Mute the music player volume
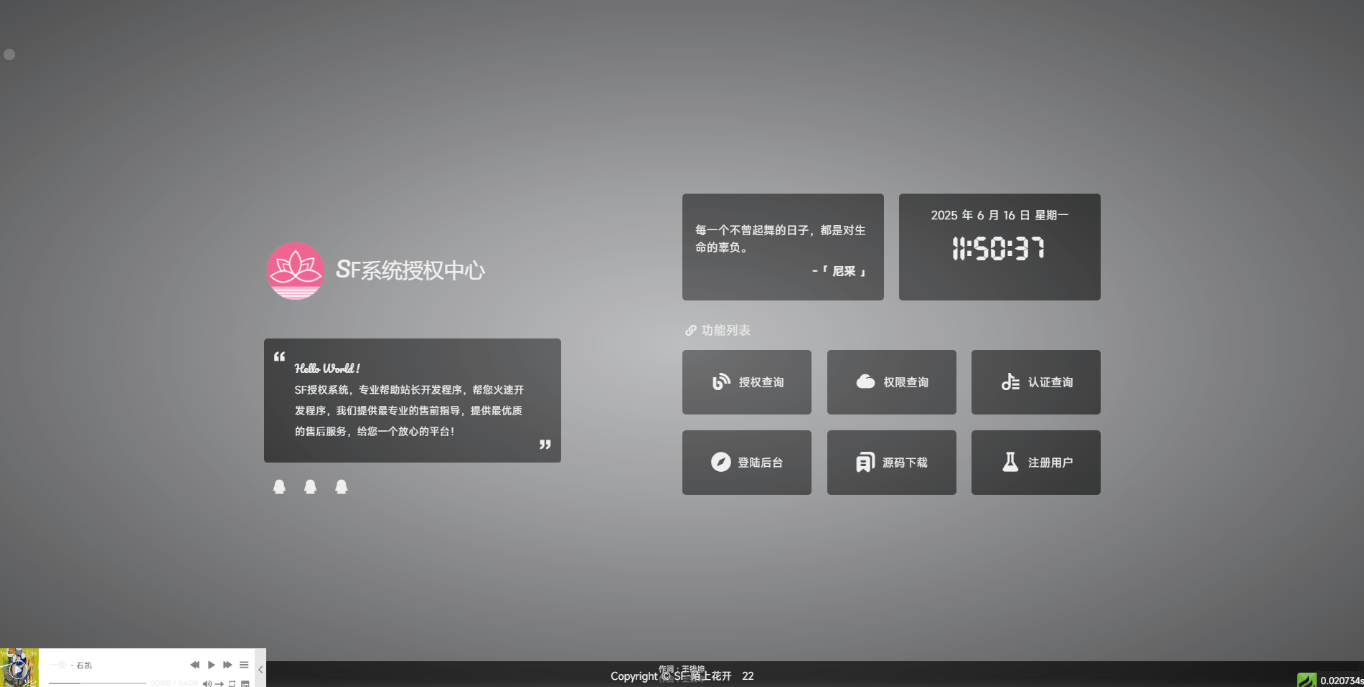Viewport: 1364px width, 687px height. [x=207, y=683]
